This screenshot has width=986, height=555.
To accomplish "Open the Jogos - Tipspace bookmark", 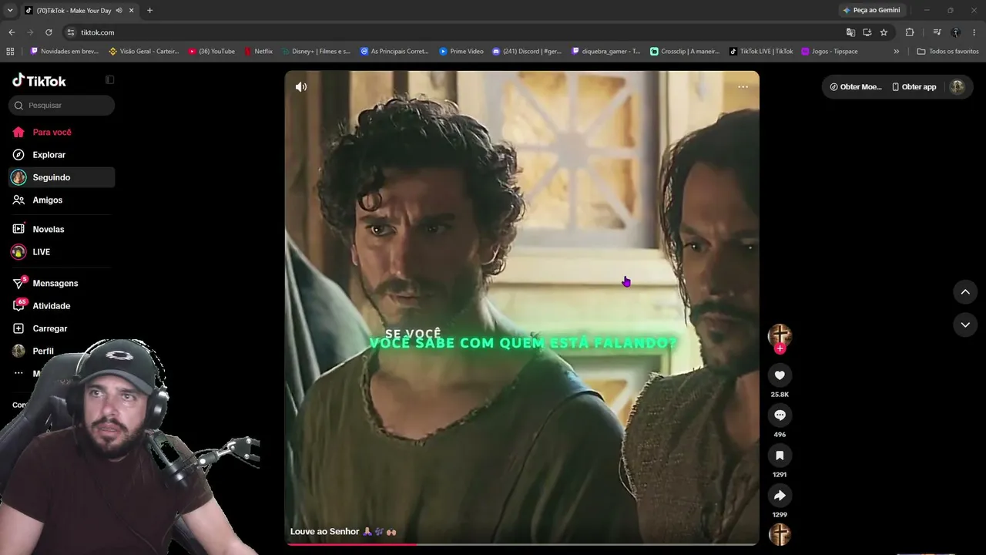I will pyautogui.click(x=830, y=52).
